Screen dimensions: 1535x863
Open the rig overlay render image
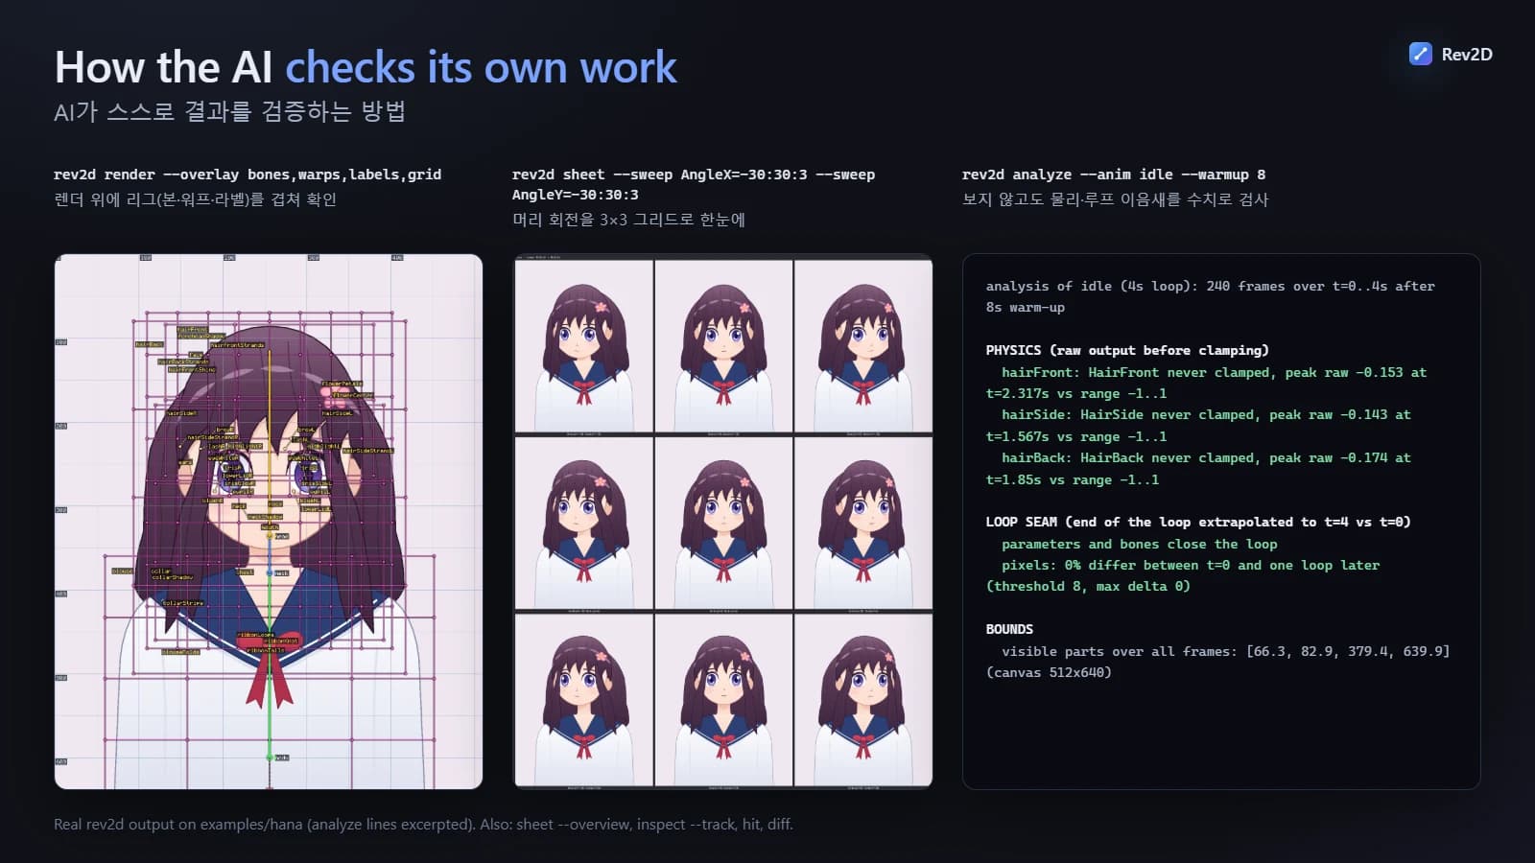pyautogui.click(x=269, y=522)
